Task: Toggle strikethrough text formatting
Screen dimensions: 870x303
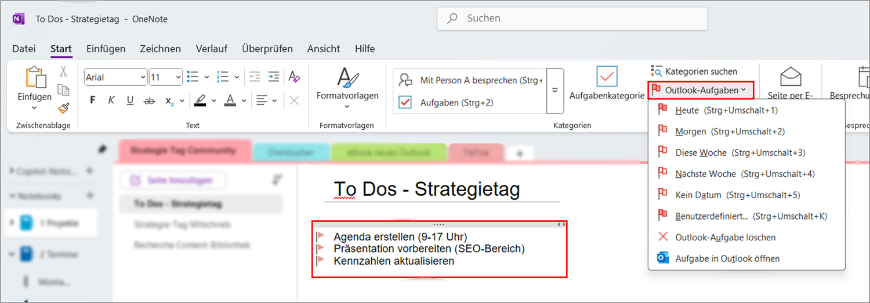Action: 149,100
